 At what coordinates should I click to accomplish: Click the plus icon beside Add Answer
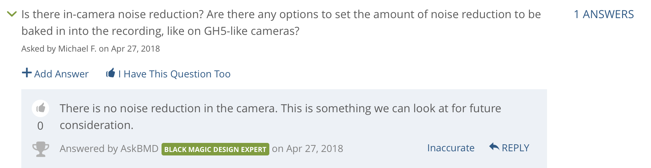pyautogui.click(x=27, y=73)
